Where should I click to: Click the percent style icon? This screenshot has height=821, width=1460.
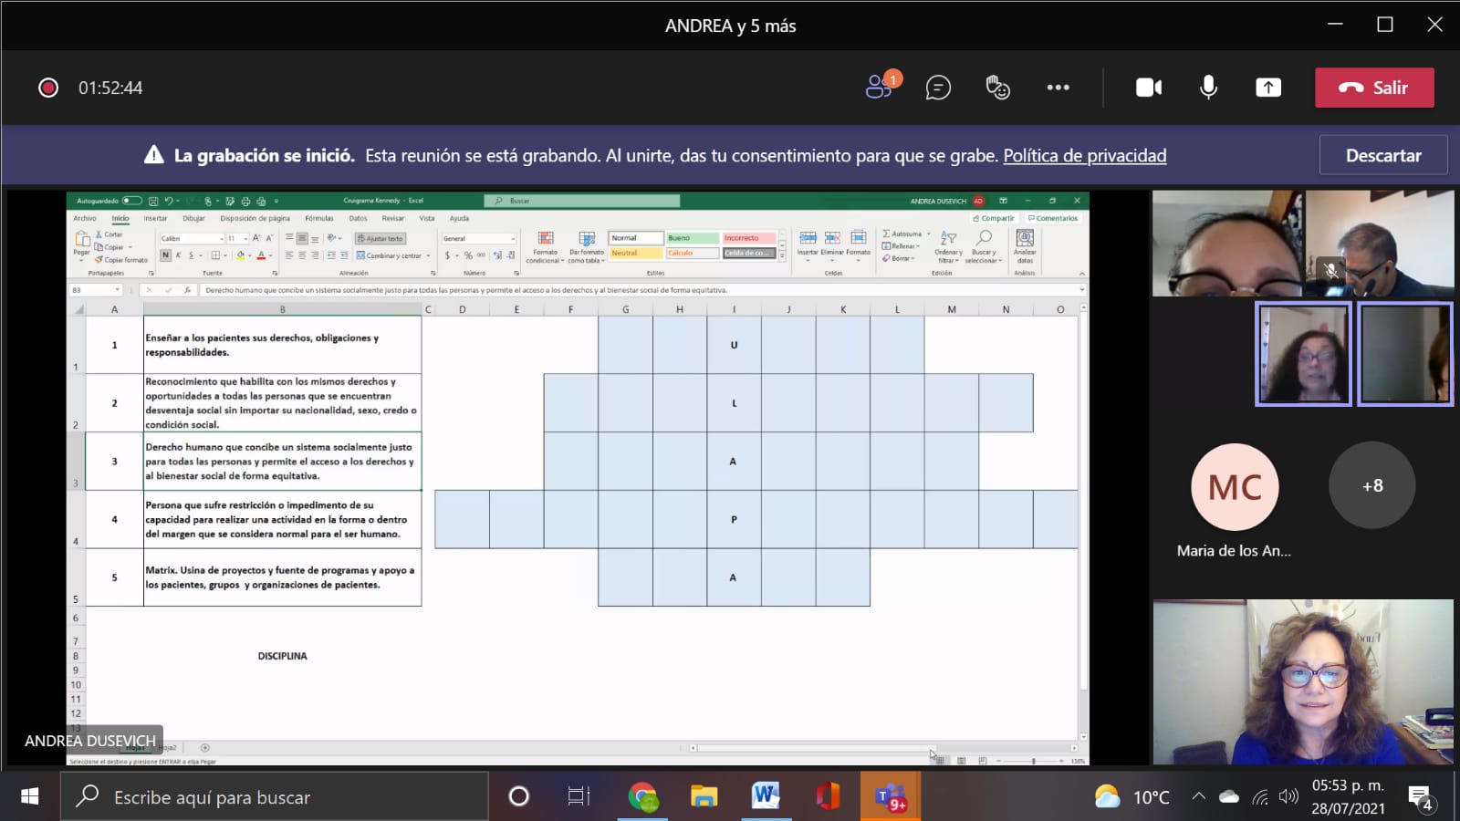pos(468,255)
